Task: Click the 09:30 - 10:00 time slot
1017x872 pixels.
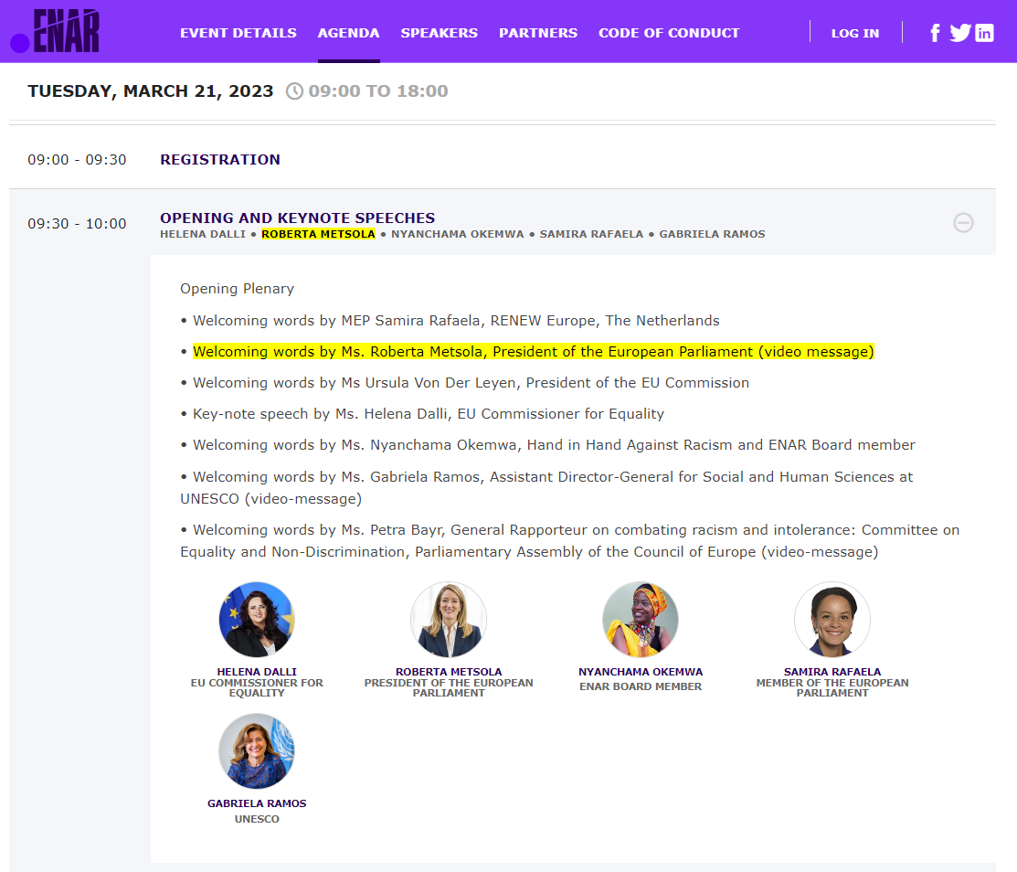Action: (77, 224)
